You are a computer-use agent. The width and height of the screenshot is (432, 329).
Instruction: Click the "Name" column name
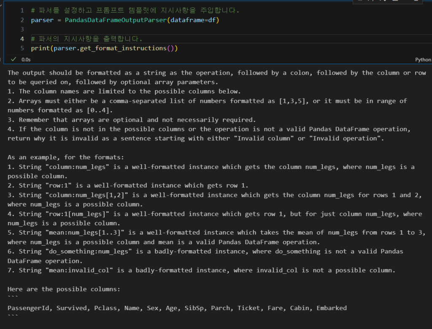(x=132, y=308)
